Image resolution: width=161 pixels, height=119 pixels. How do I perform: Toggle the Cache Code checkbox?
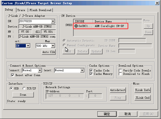(91, 70)
